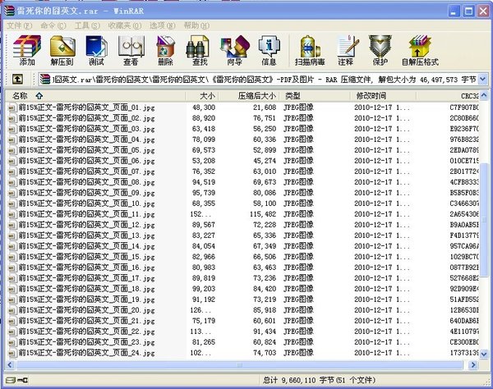Click packed size value 74,703
The height and width of the screenshot is (389, 493).
pyautogui.click(x=265, y=353)
